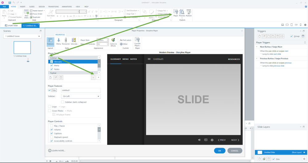Open Text Labels settings
The width and height of the screenshot is (308, 163).
coord(125,40)
